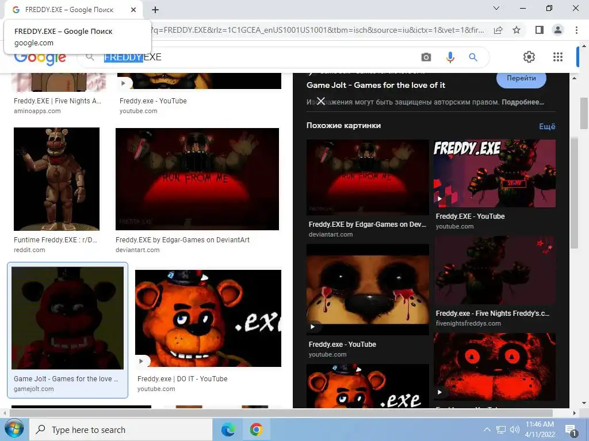The width and height of the screenshot is (589, 441).
Task: Click the search tabs chevron in title bar
Action: point(496,8)
